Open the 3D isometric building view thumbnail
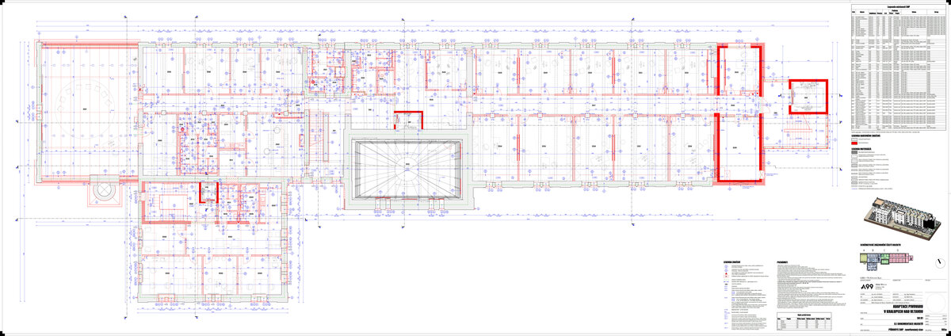 [x=900, y=218]
